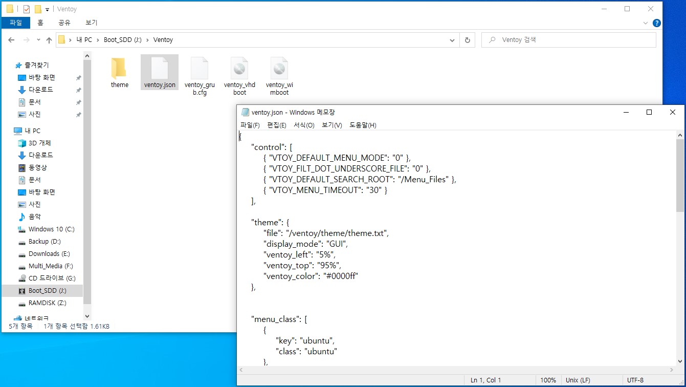Click Ventoy breadcrumb in address bar
Image resolution: width=686 pixels, height=387 pixels.
coord(163,40)
